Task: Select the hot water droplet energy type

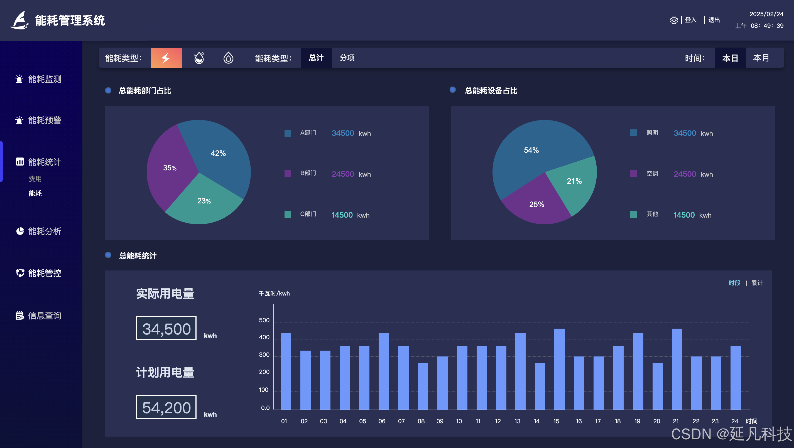Action: pyautogui.click(x=199, y=58)
